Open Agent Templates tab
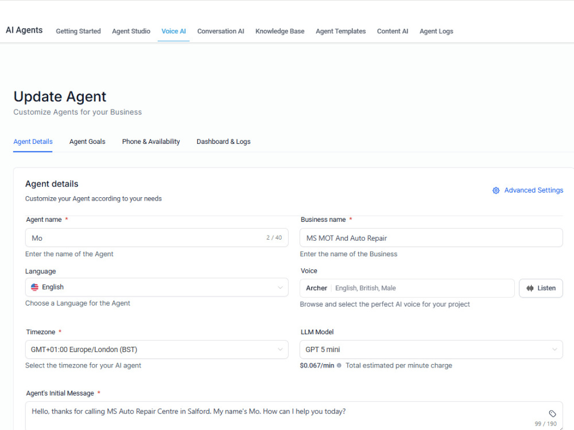 [x=341, y=32]
